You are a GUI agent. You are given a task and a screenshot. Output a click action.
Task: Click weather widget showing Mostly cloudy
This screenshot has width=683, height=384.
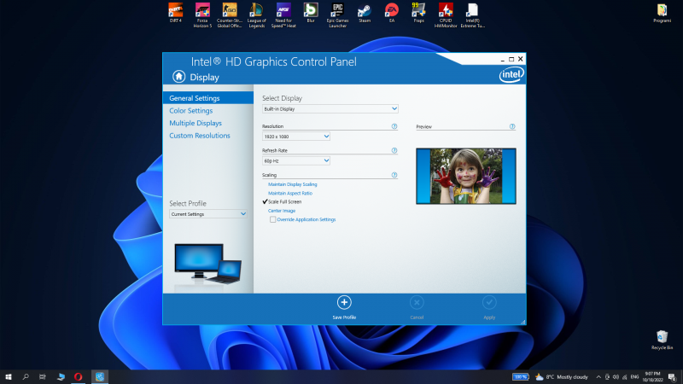coord(562,377)
